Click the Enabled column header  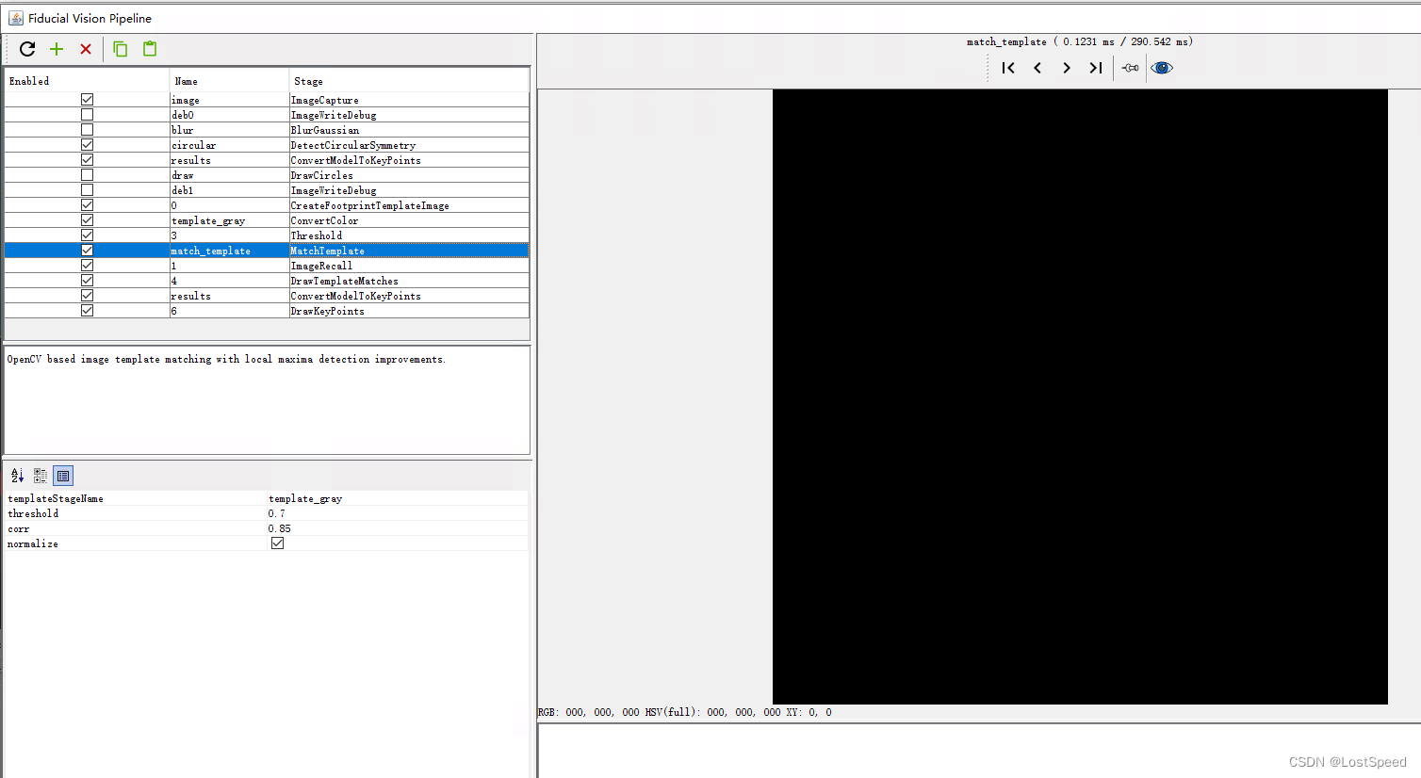[87, 81]
